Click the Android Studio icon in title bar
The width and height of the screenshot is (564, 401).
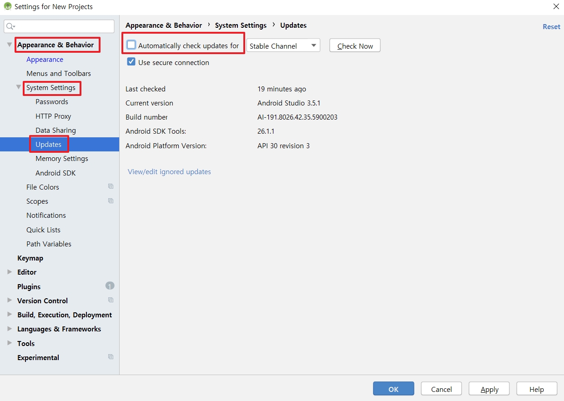click(7, 6)
